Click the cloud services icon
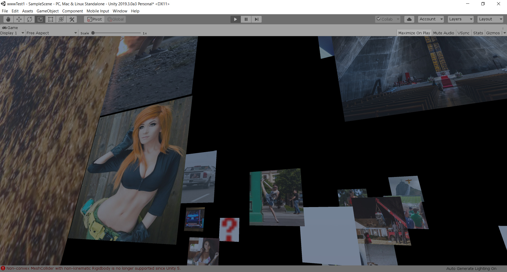Screen dimensions: 507x272 [409, 19]
